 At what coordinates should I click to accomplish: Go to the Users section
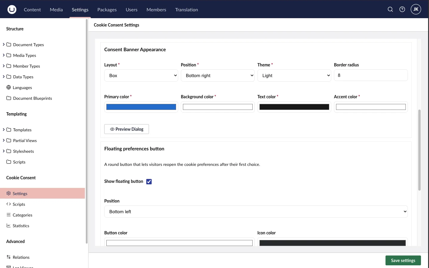[x=131, y=10]
